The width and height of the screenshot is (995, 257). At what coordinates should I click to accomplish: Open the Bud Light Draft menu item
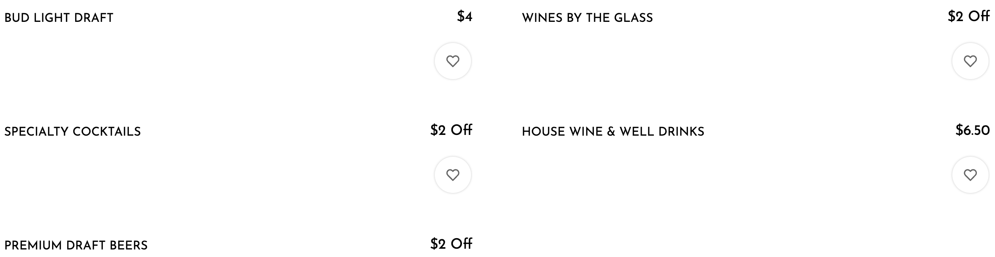point(59,17)
